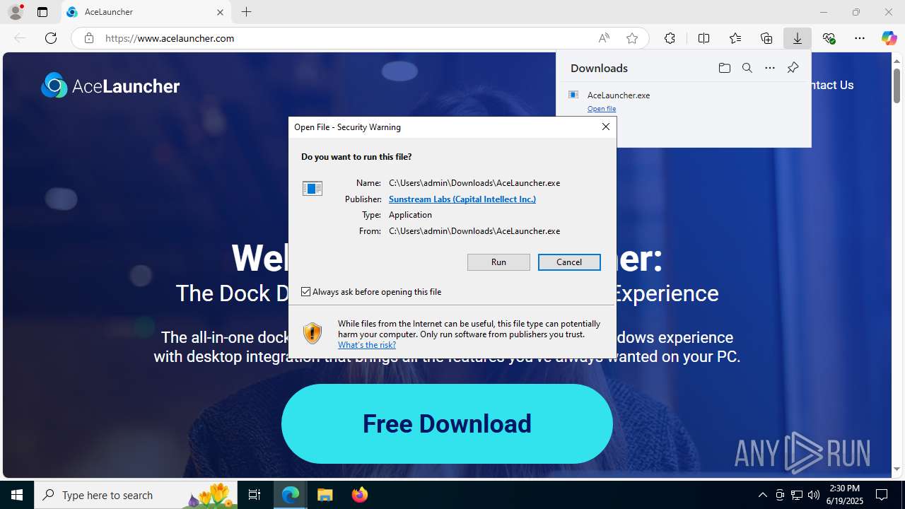The image size is (905, 509).
Task: Open the Collections icon
Action: pos(766,38)
